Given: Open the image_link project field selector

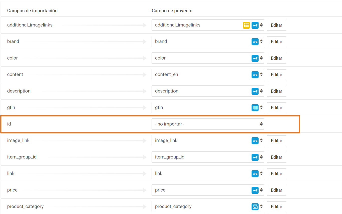Looking at the screenshot, I should (208, 140).
